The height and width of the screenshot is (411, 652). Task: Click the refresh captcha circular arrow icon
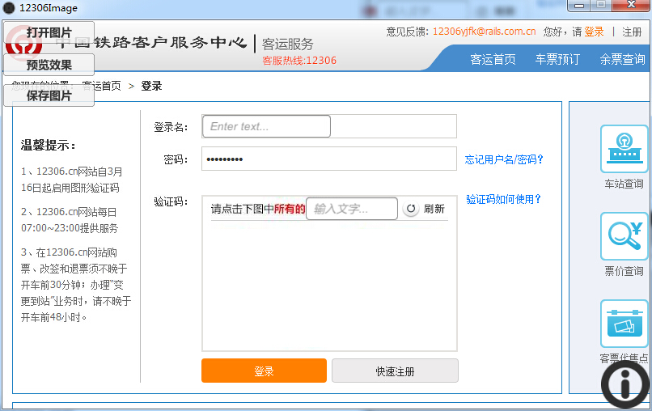pos(411,209)
